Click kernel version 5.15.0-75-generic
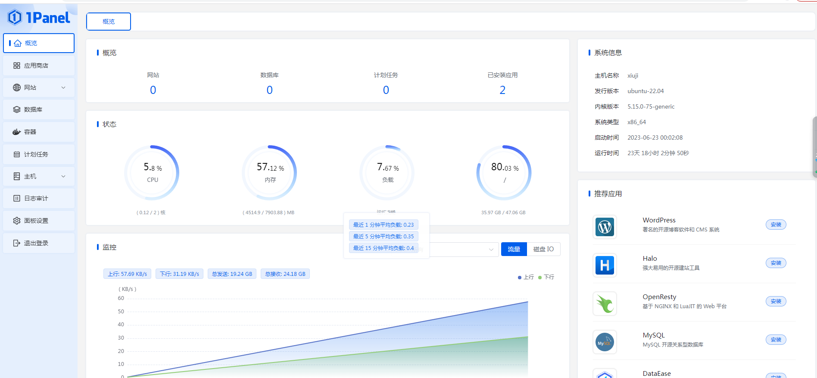 651,106
